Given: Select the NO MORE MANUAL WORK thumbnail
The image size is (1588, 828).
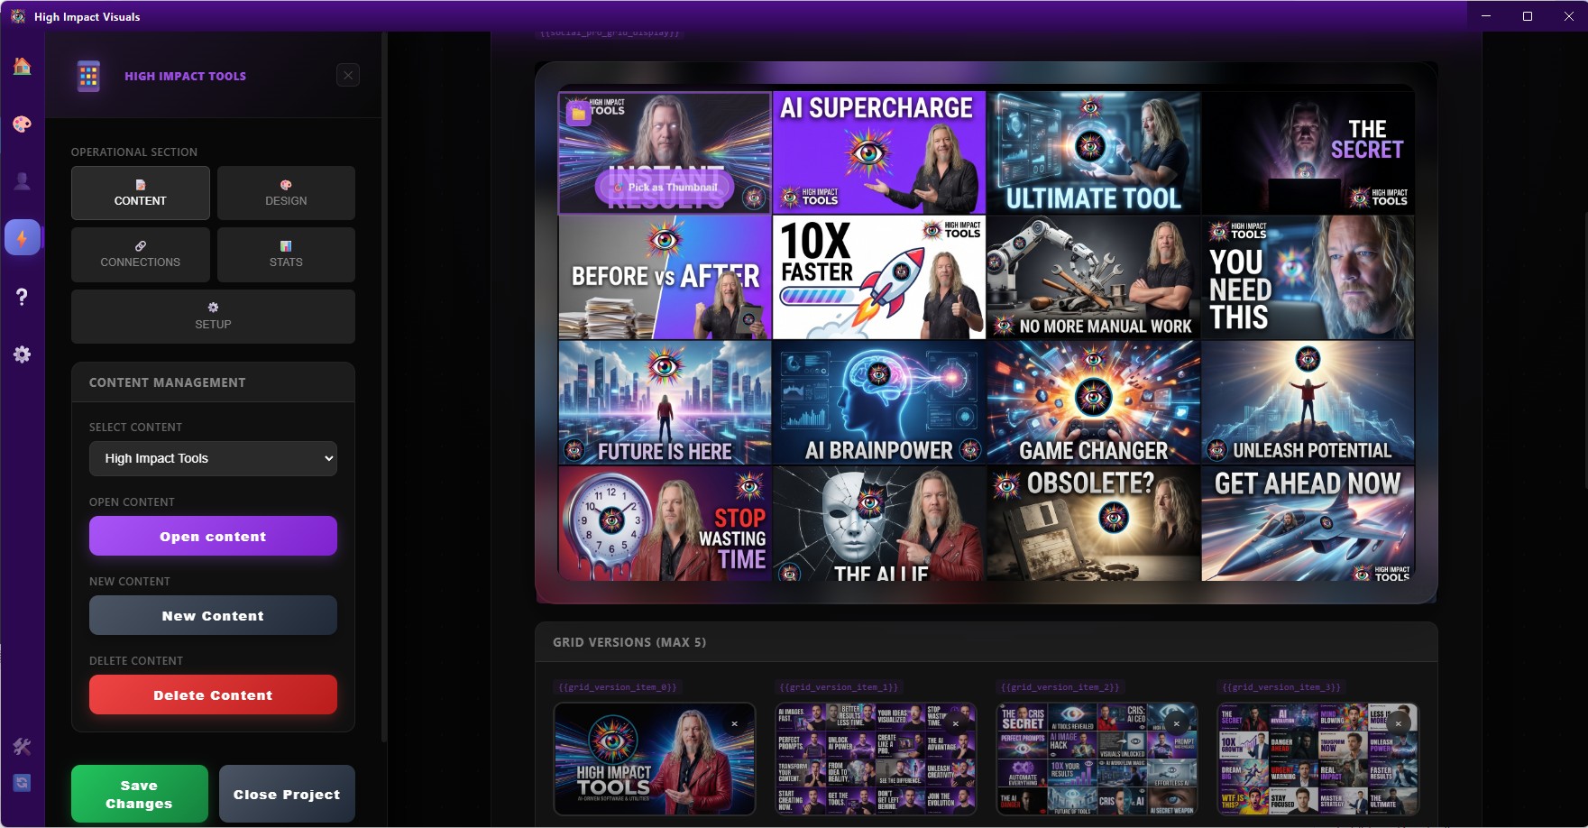Looking at the screenshot, I should (x=1094, y=277).
